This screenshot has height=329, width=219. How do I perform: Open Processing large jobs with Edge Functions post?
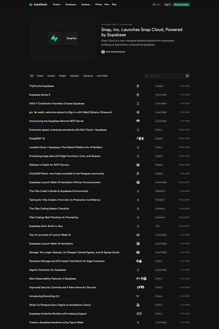pyautogui.click(x=65, y=156)
